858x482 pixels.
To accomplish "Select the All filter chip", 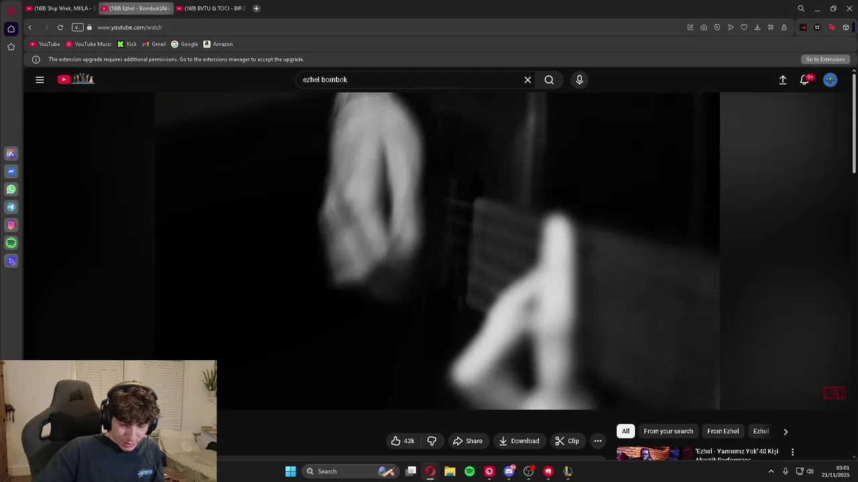I will pyautogui.click(x=625, y=431).
